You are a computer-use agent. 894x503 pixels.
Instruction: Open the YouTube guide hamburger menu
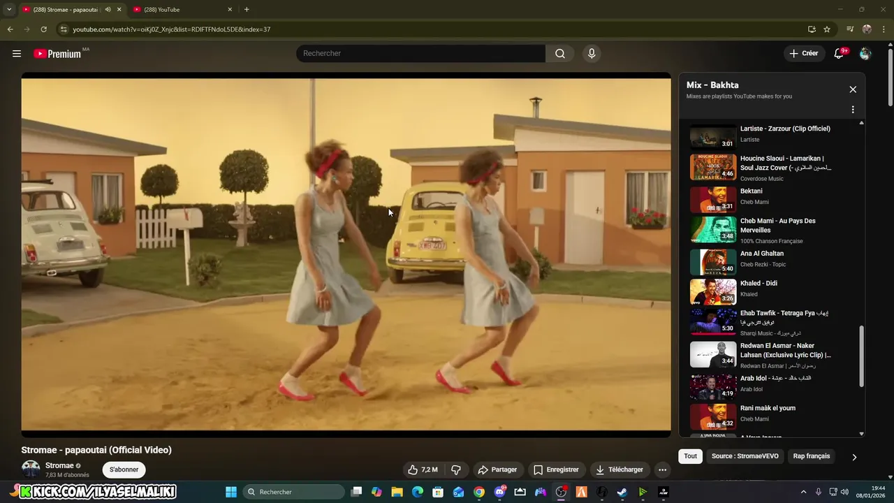point(17,54)
